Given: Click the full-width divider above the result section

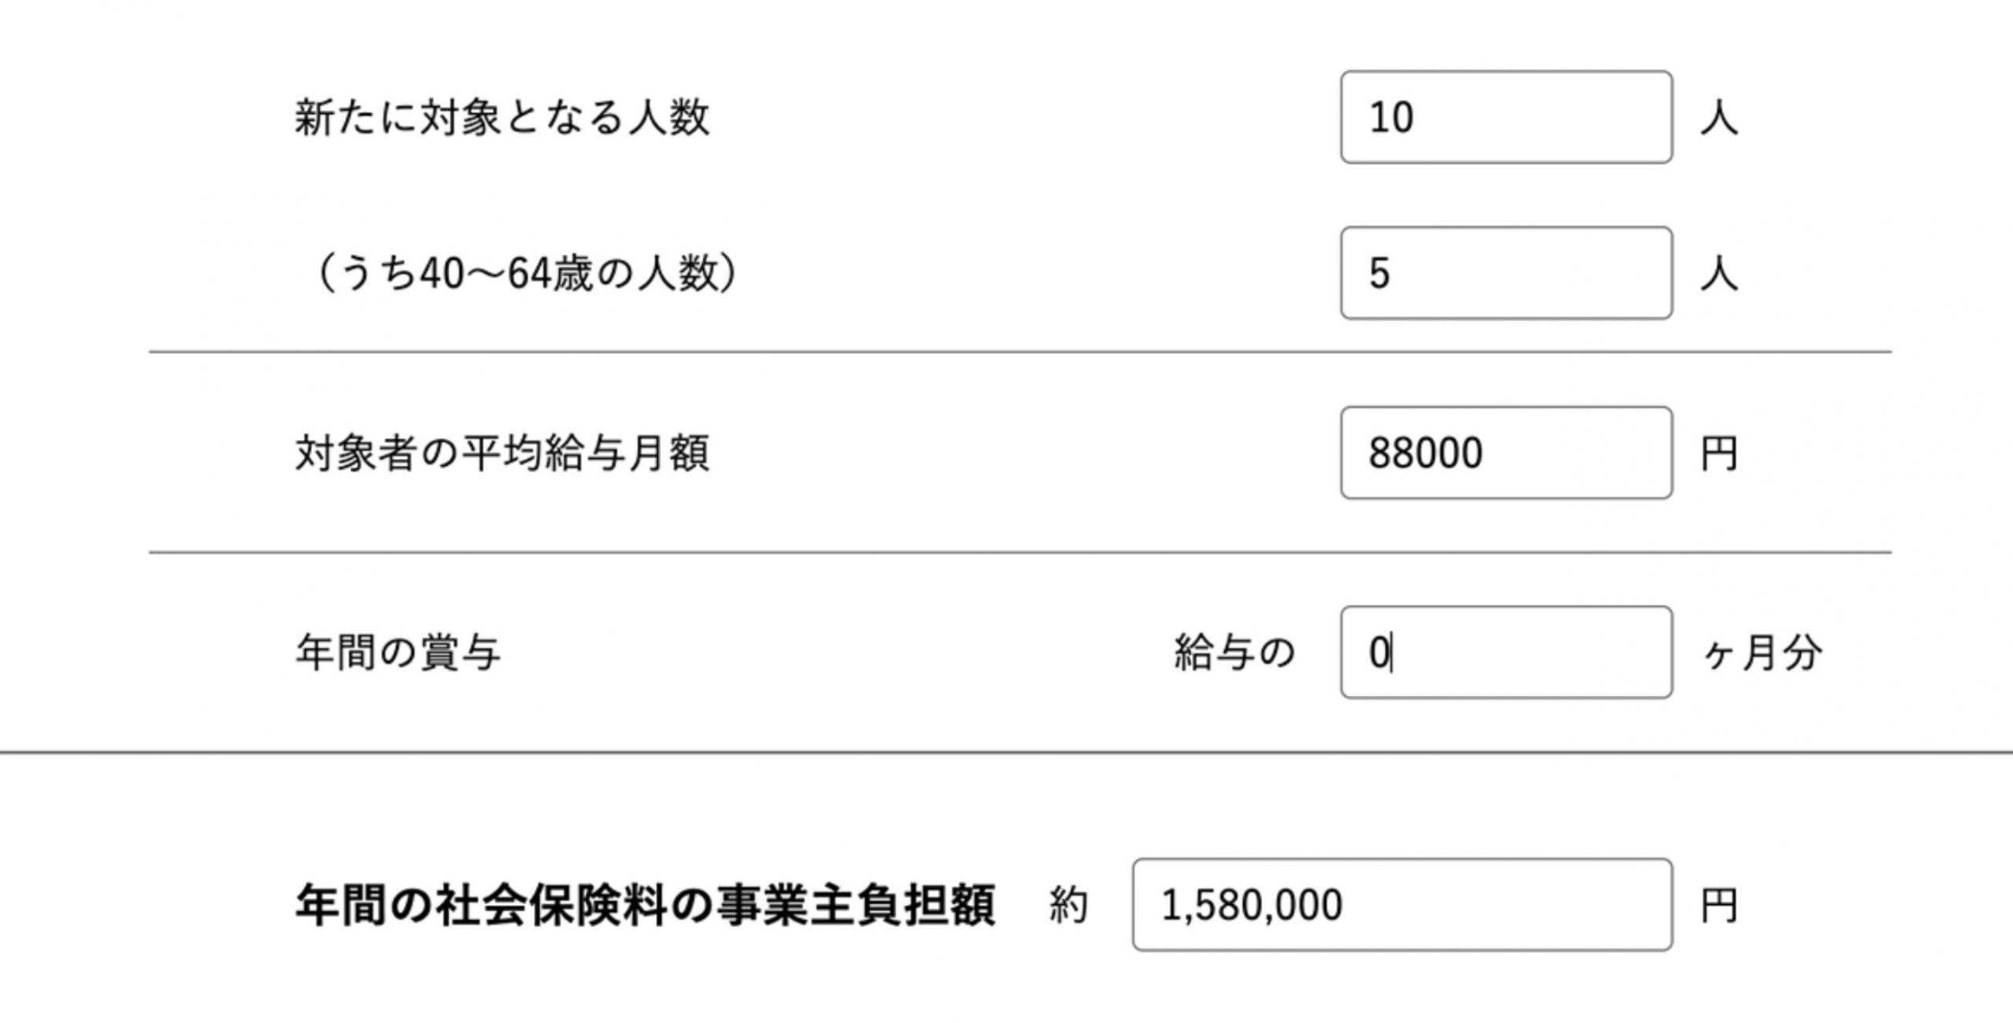Looking at the screenshot, I should tap(1006, 752).
